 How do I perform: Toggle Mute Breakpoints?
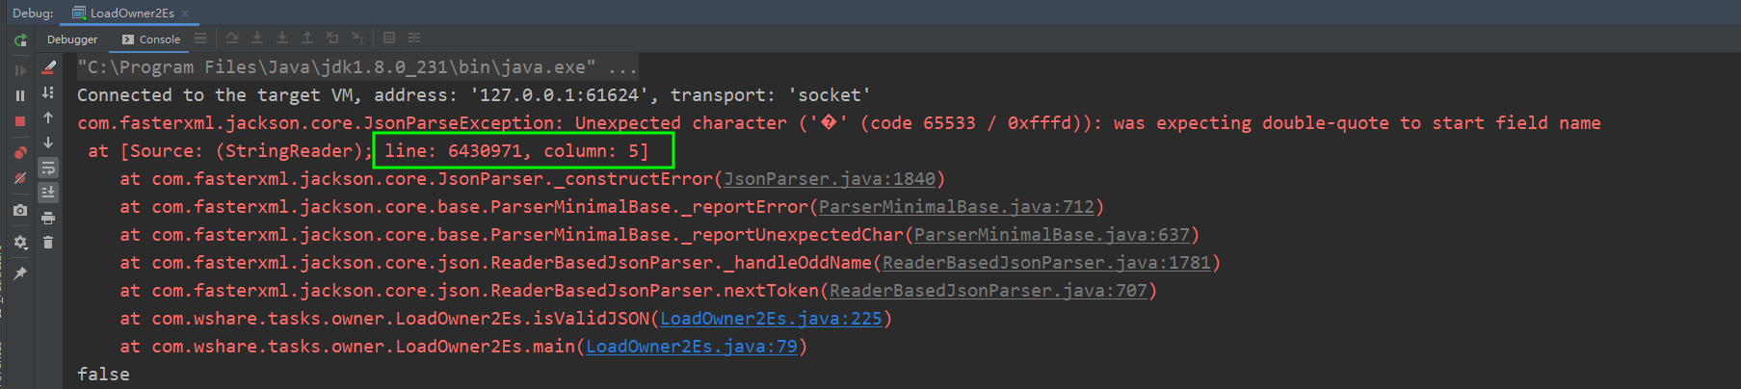click(x=20, y=178)
